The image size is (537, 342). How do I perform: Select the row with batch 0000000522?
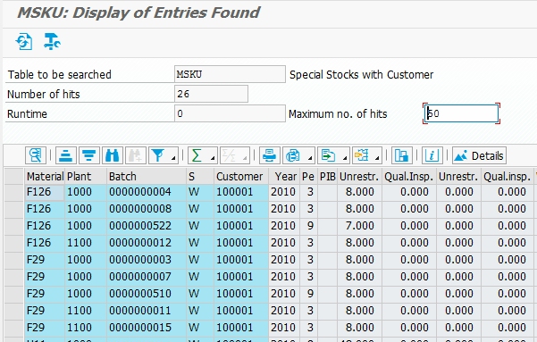[14, 226]
